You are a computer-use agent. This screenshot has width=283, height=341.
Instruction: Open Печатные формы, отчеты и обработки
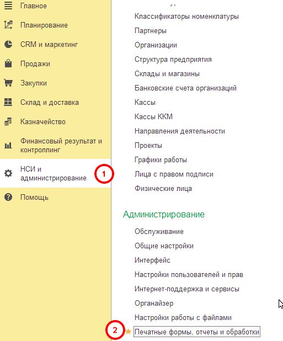(197, 332)
